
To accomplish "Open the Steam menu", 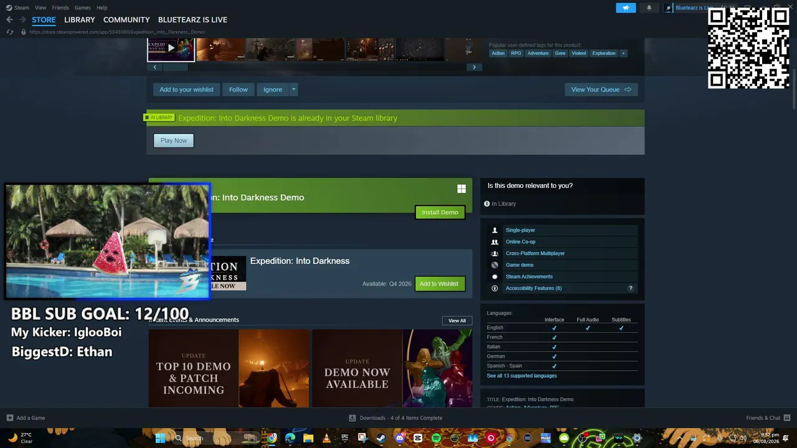I will (17, 7).
